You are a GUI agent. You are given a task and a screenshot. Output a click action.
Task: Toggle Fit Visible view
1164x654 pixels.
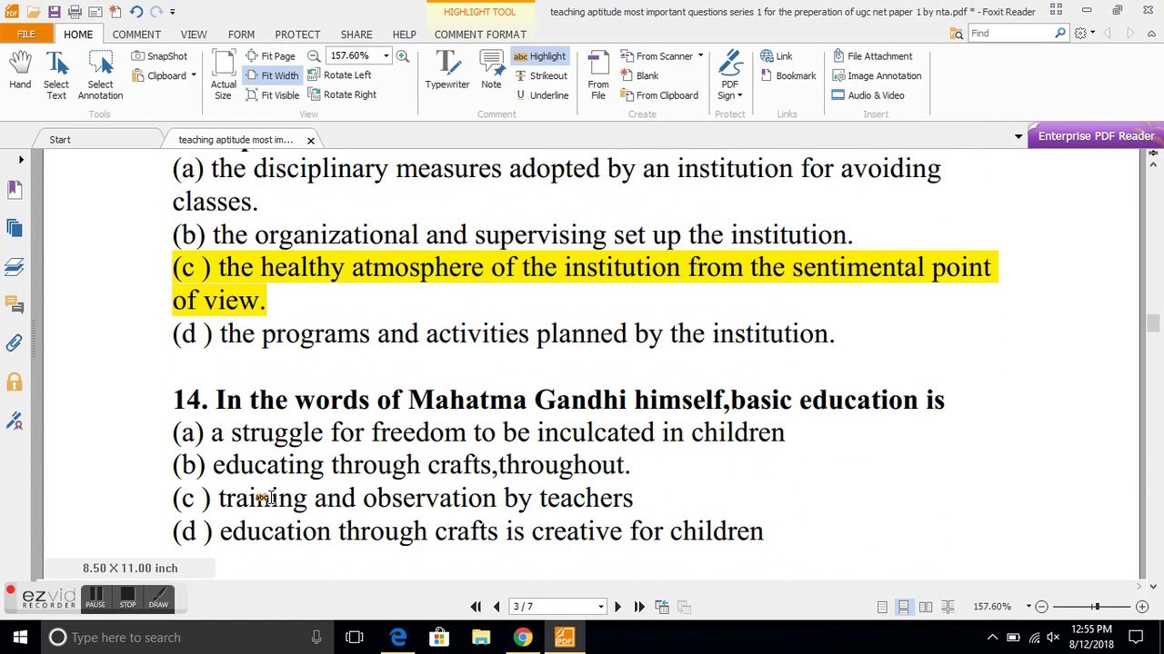272,94
